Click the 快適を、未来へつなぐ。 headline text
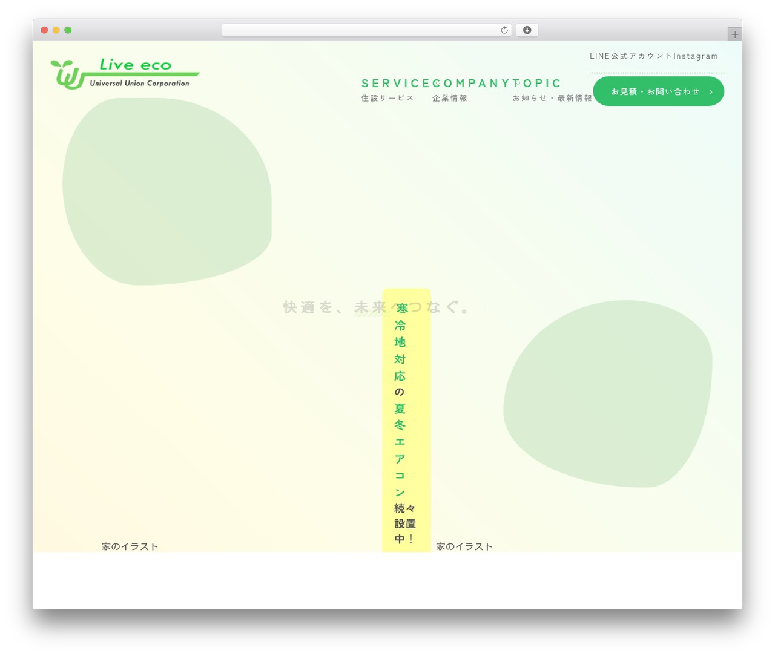Image resolution: width=775 pixels, height=656 pixels. 377,307
